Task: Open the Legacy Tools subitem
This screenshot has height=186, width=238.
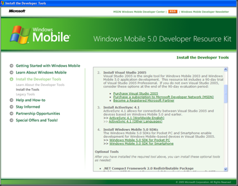Action: point(25,94)
